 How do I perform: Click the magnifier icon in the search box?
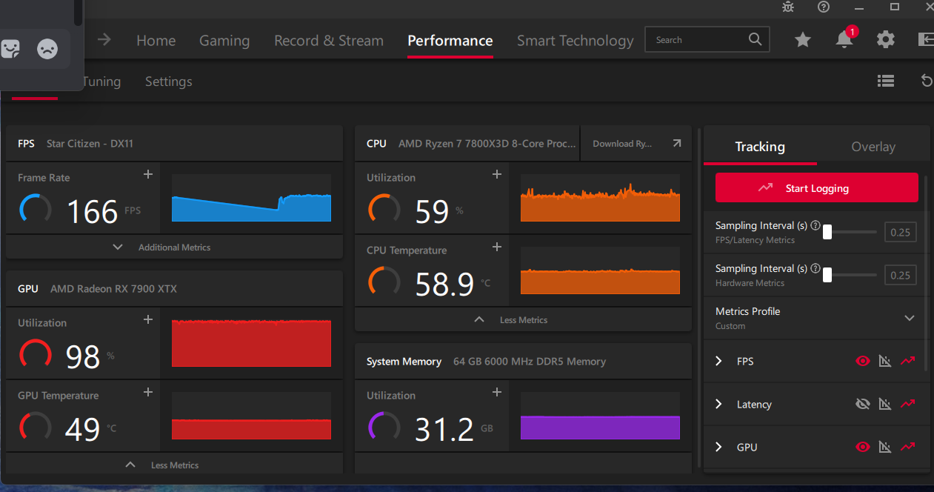755,40
